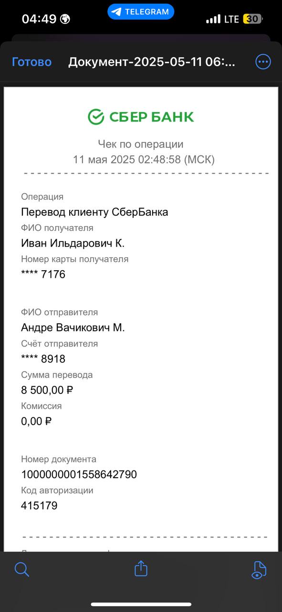Viewport: 282px width, 612px height.
Task: Tap sender name Андре Вачикович М.
Action: 73,328
